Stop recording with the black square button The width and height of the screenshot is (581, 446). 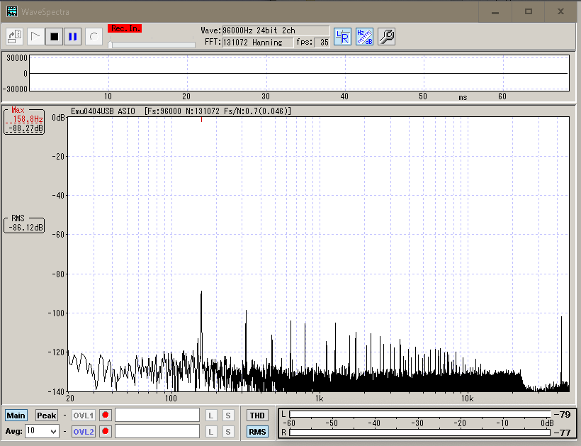coord(54,36)
